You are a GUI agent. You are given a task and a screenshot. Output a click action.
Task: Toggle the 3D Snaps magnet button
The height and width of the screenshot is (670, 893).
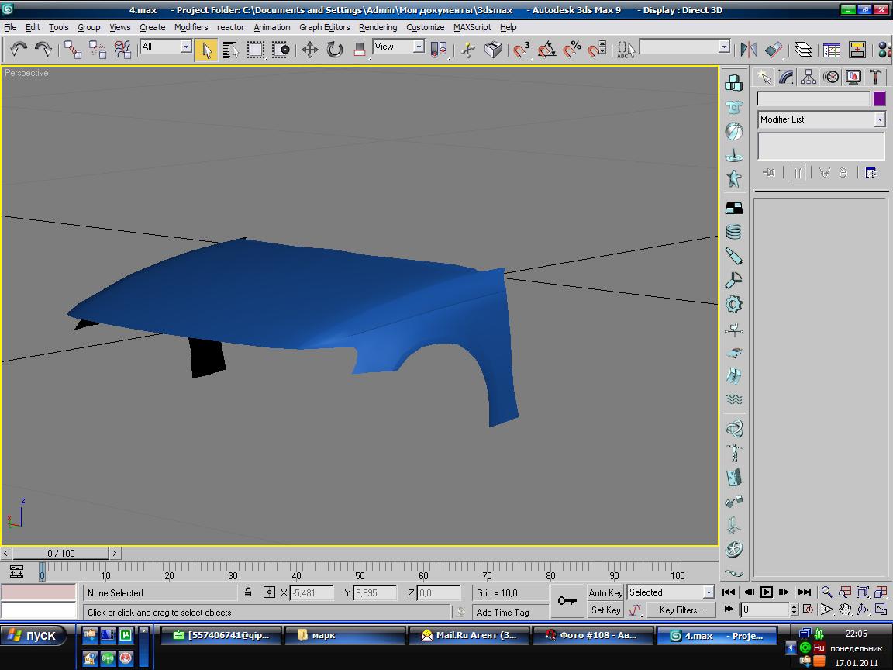coord(522,50)
